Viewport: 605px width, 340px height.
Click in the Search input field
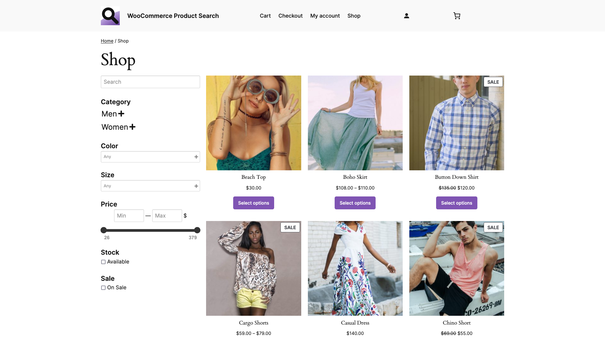click(150, 82)
